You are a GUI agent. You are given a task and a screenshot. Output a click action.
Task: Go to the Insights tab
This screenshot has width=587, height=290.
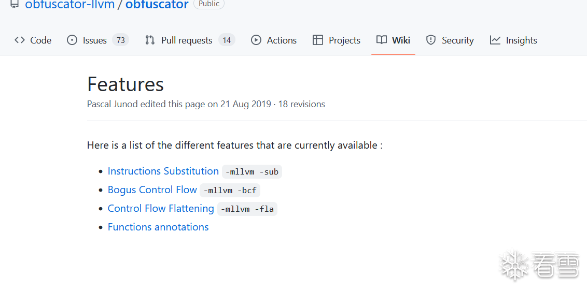521,40
